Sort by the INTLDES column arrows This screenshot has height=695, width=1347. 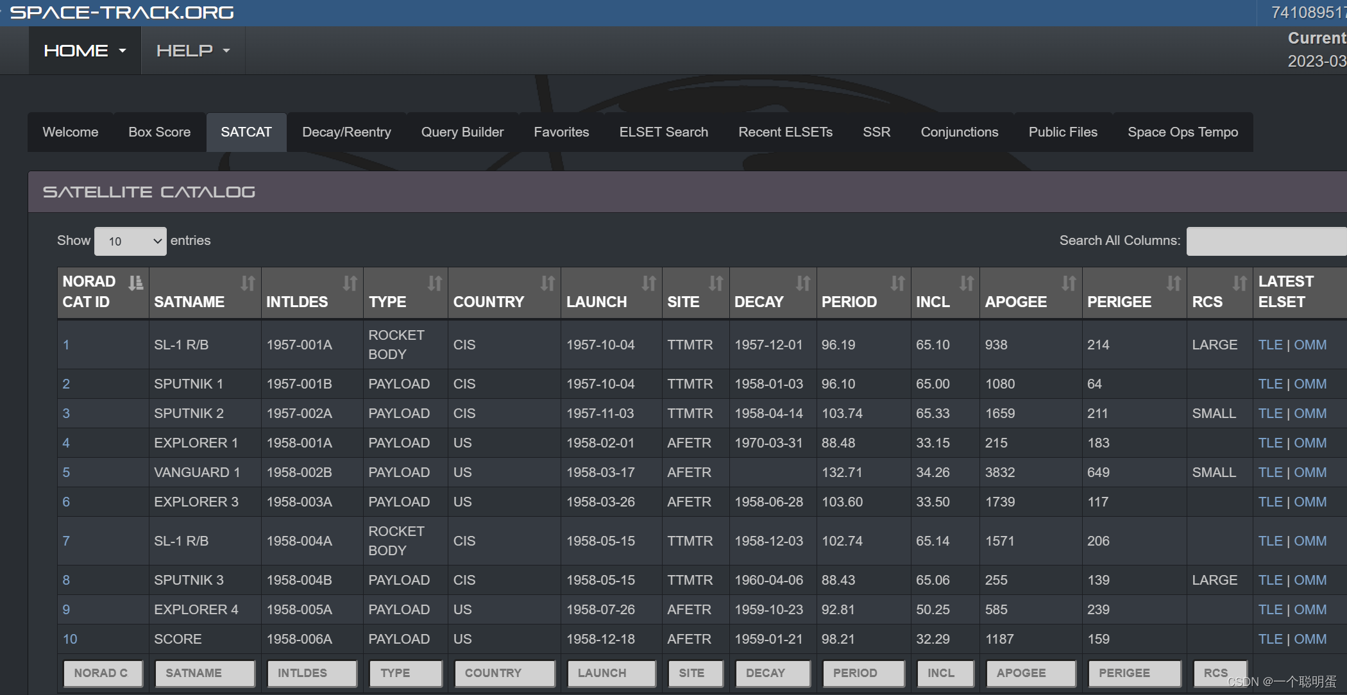click(x=350, y=283)
